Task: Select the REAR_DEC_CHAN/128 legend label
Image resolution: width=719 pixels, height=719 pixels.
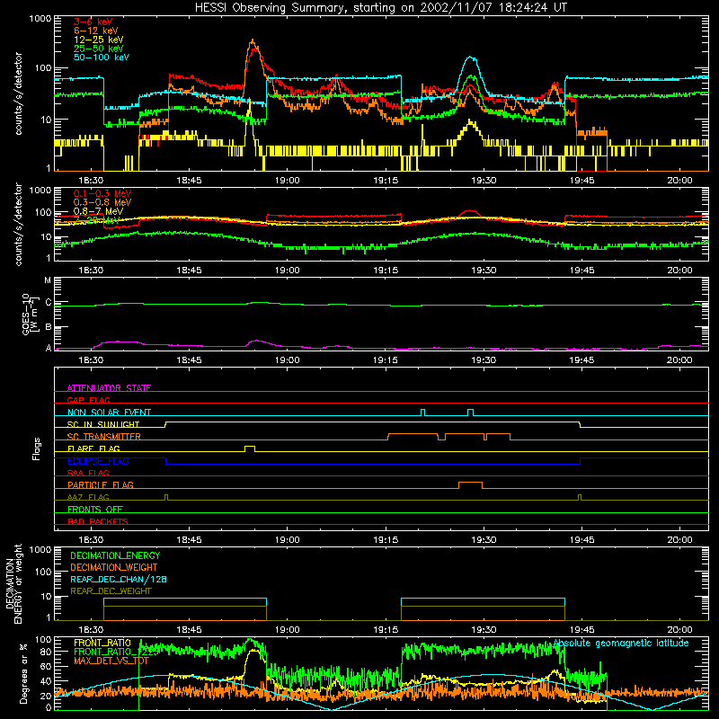Action: (x=119, y=579)
